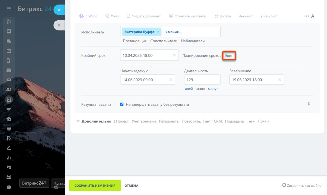Open the hamburger menu beside Битрикс 24
This screenshot has height=195, width=327.
click(9, 9)
